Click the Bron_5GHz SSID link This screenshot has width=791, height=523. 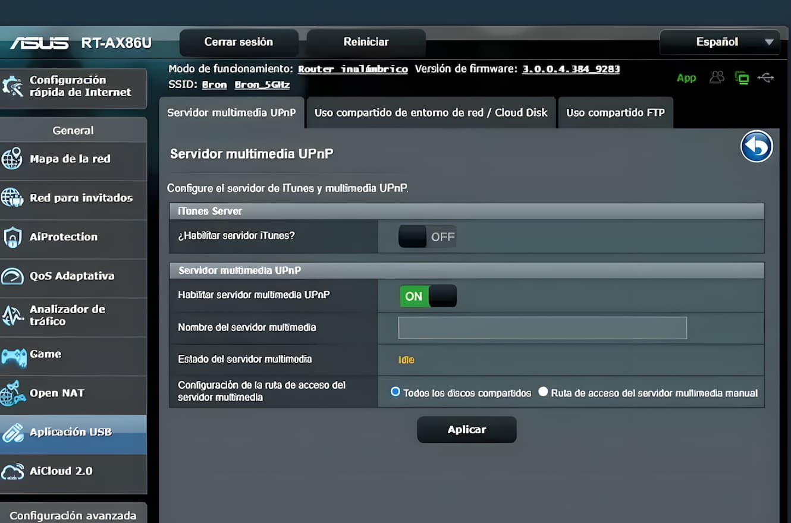coord(262,85)
